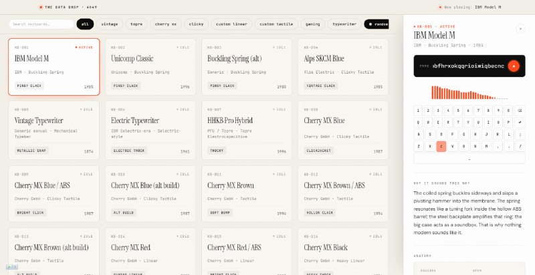The width and height of the screenshot is (535, 275).
Task: Click the black random button
Action: click(x=377, y=24)
